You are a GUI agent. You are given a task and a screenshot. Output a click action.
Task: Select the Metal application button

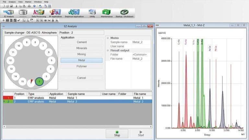[x=82, y=60]
